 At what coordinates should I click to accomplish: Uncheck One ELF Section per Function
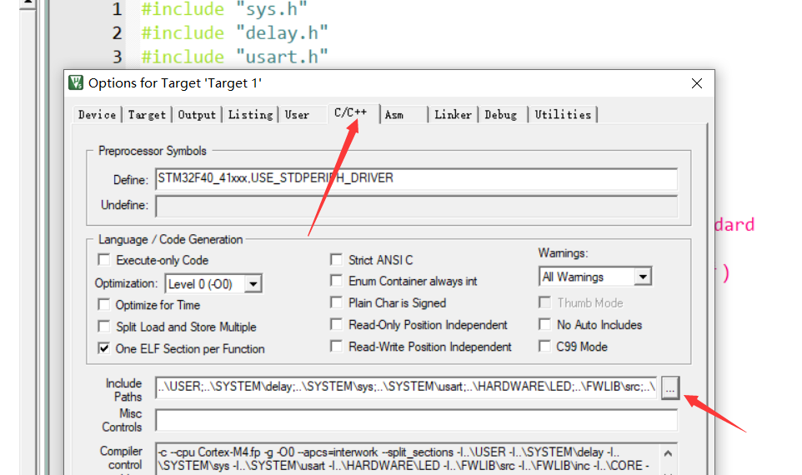pos(104,348)
